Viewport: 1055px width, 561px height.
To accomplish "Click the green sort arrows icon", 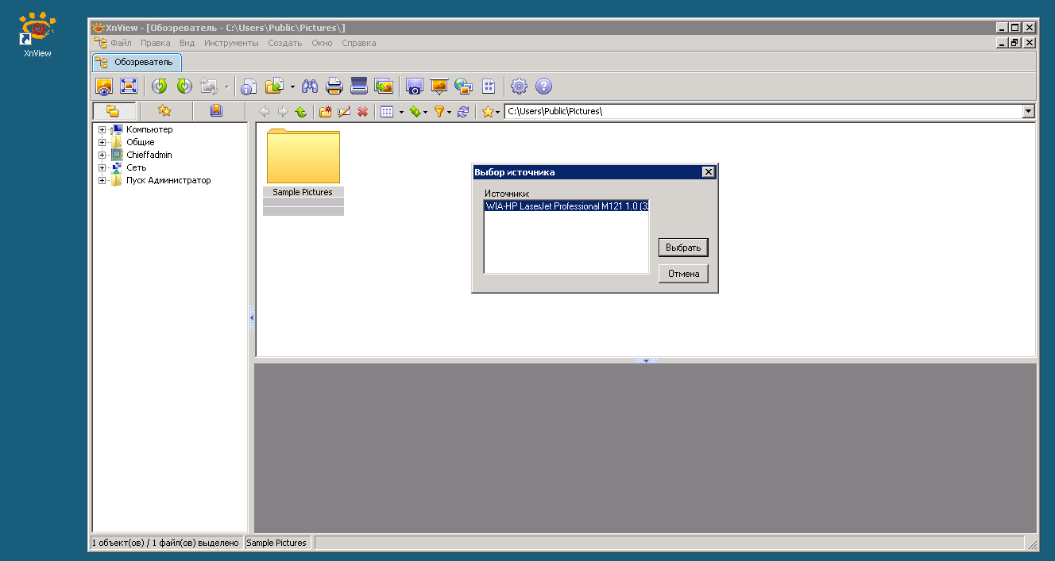I will [414, 112].
